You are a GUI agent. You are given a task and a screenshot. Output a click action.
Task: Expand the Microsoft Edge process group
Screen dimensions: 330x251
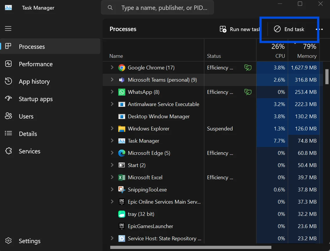[112, 153]
